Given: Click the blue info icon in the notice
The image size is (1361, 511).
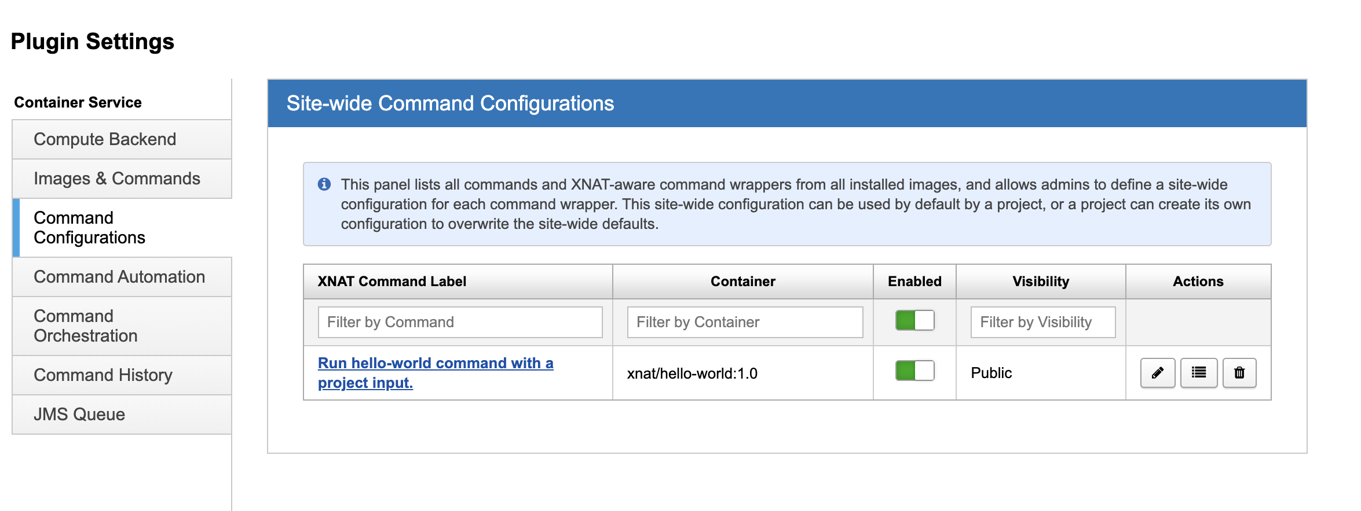Looking at the screenshot, I should click(x=324, y=184).
